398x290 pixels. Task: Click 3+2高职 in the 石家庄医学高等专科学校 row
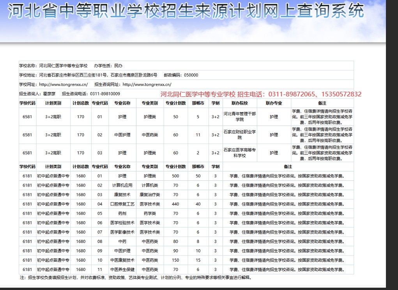[53, 153]
